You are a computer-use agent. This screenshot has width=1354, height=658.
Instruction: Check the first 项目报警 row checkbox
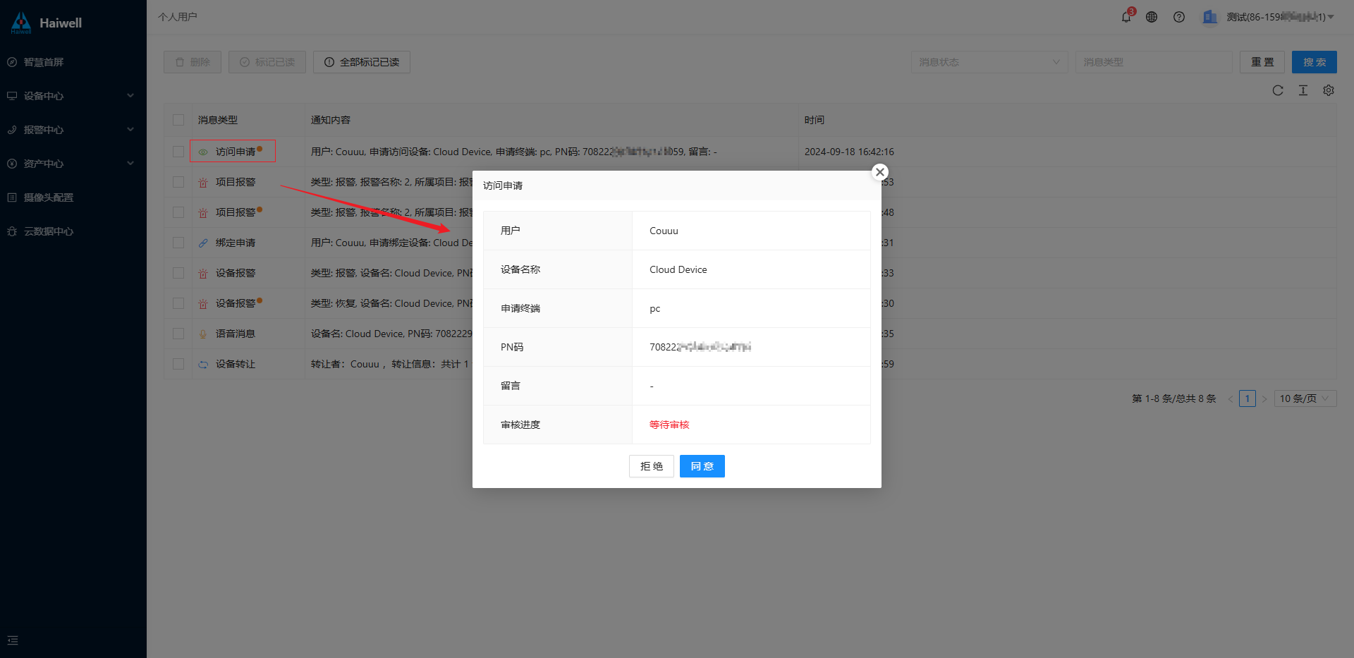click(178, 182)
